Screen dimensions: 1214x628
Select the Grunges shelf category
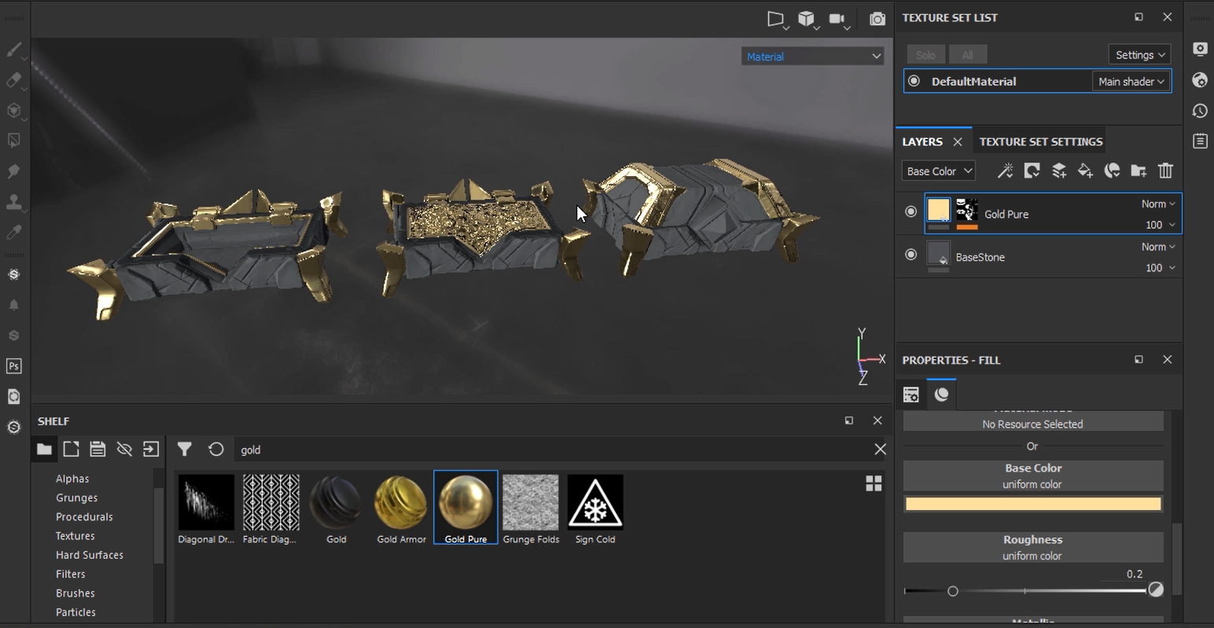coord(77,498)
